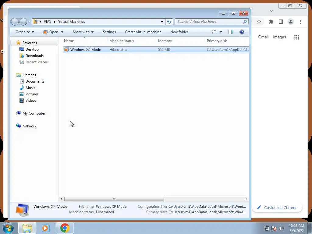Open the Documents library
The height and width of the screenshot is (234, 312).
(35, 81)
